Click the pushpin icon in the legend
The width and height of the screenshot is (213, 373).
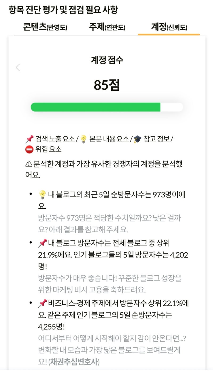[x=29, y=139]
